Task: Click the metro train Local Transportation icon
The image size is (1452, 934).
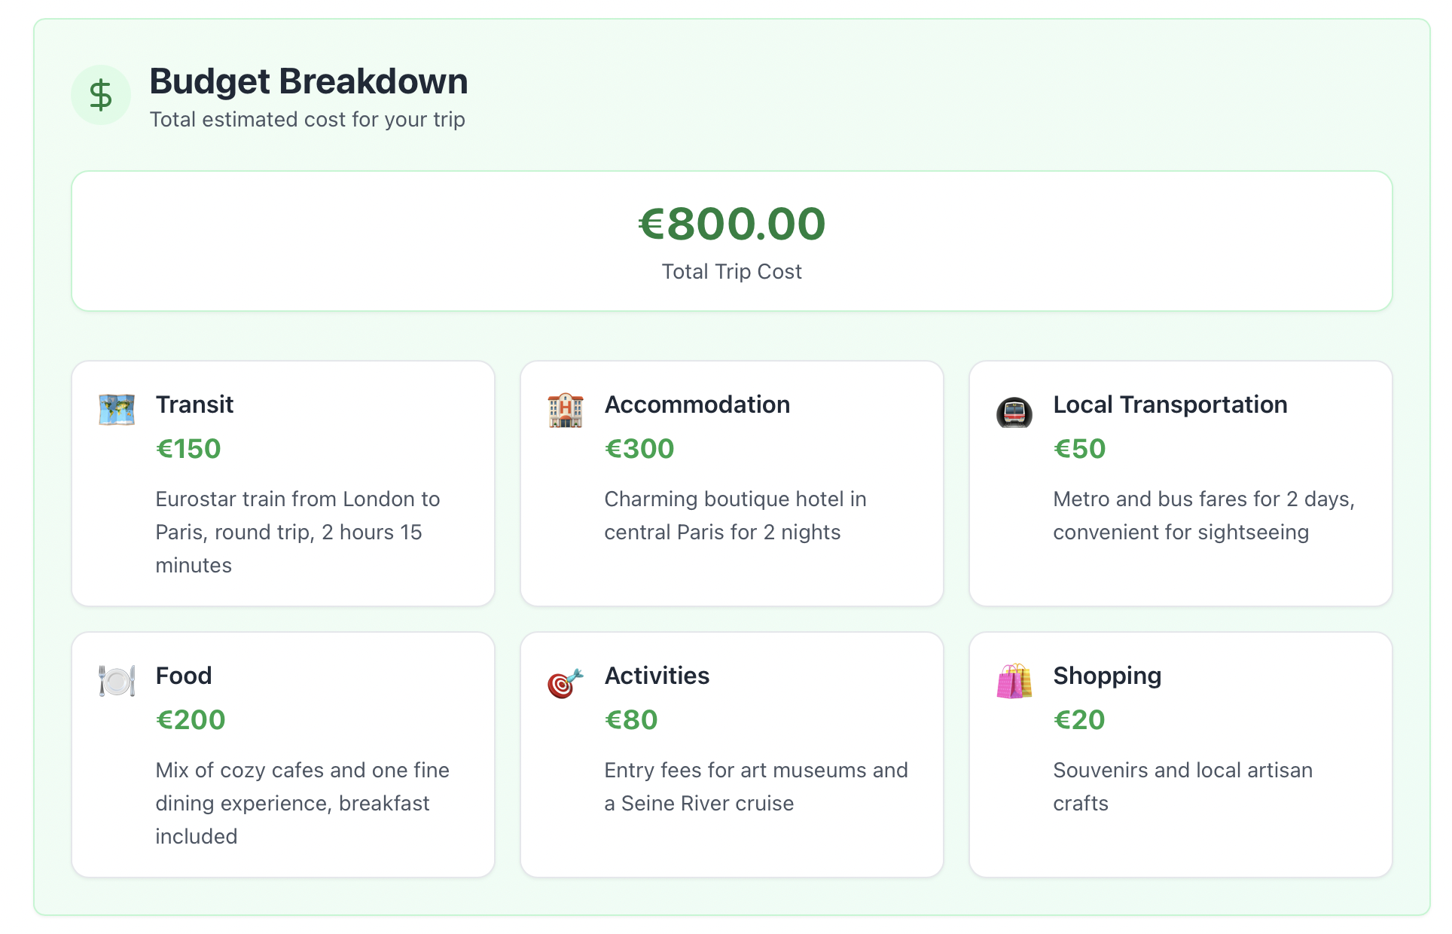Action: point(1014,411)
